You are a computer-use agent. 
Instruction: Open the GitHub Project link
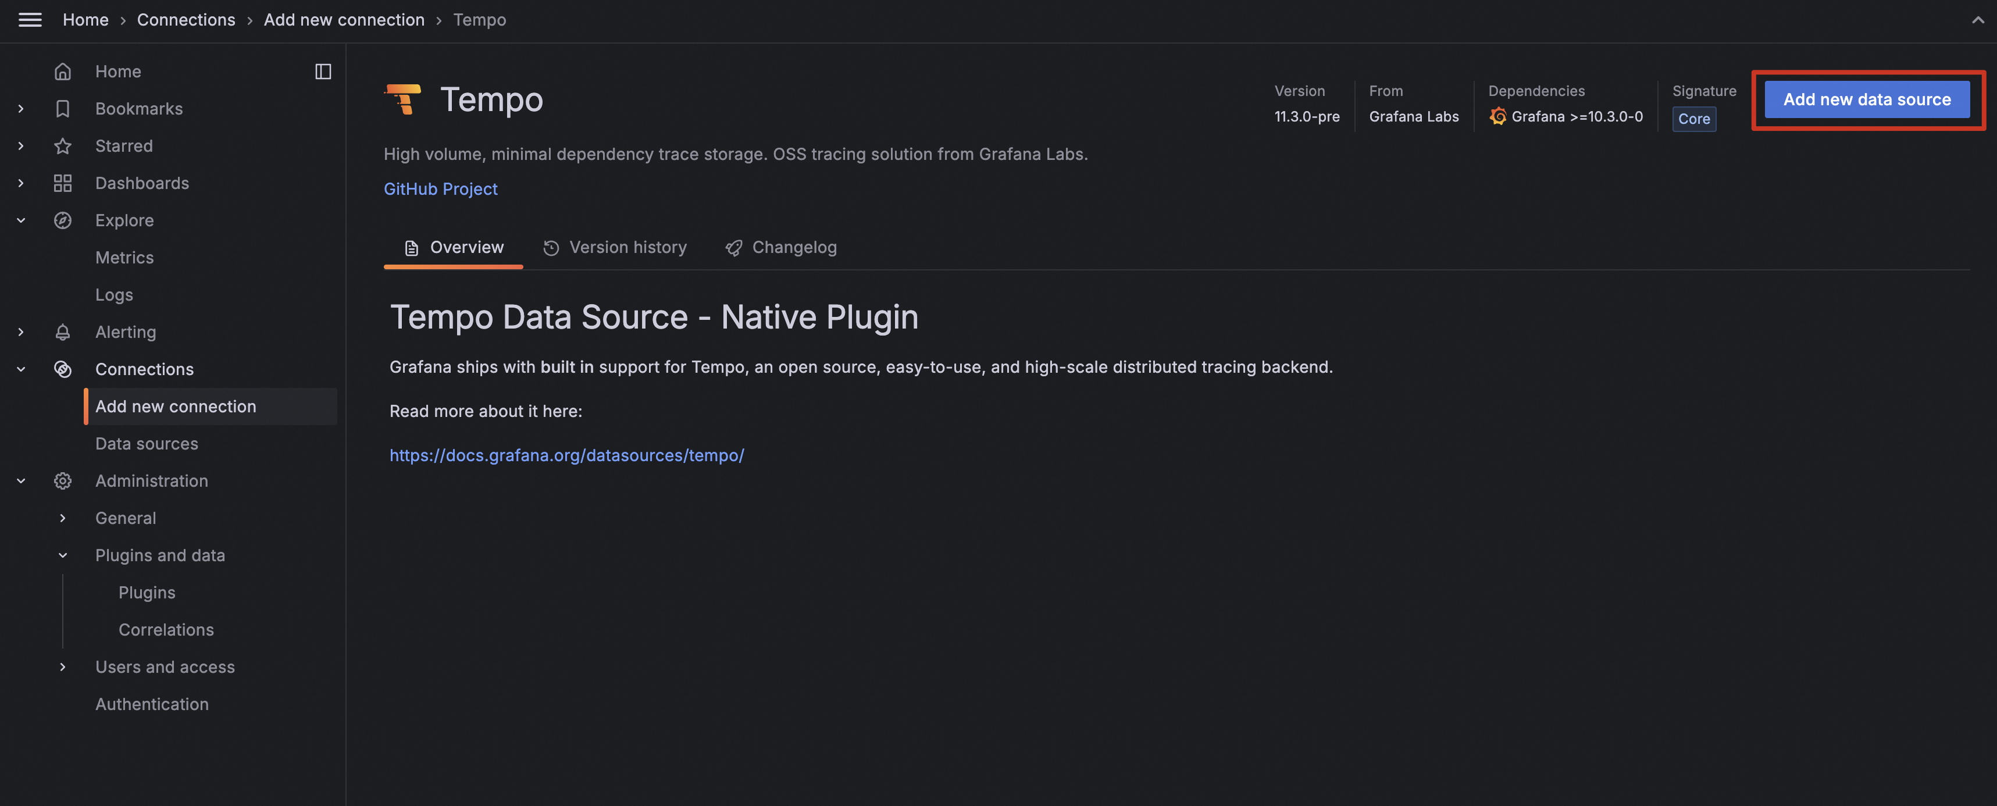click(440, 189)
